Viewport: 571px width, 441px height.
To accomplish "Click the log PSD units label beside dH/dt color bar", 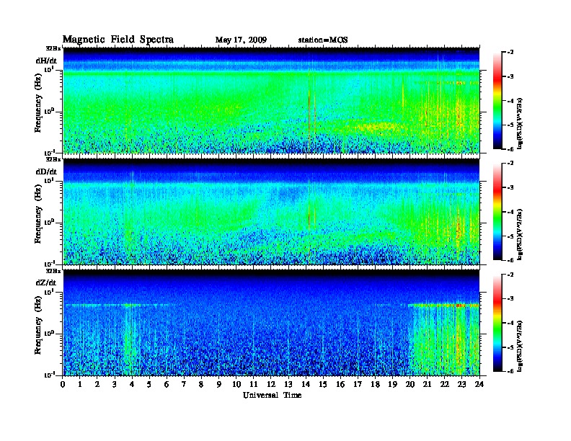I will point(520,124).
